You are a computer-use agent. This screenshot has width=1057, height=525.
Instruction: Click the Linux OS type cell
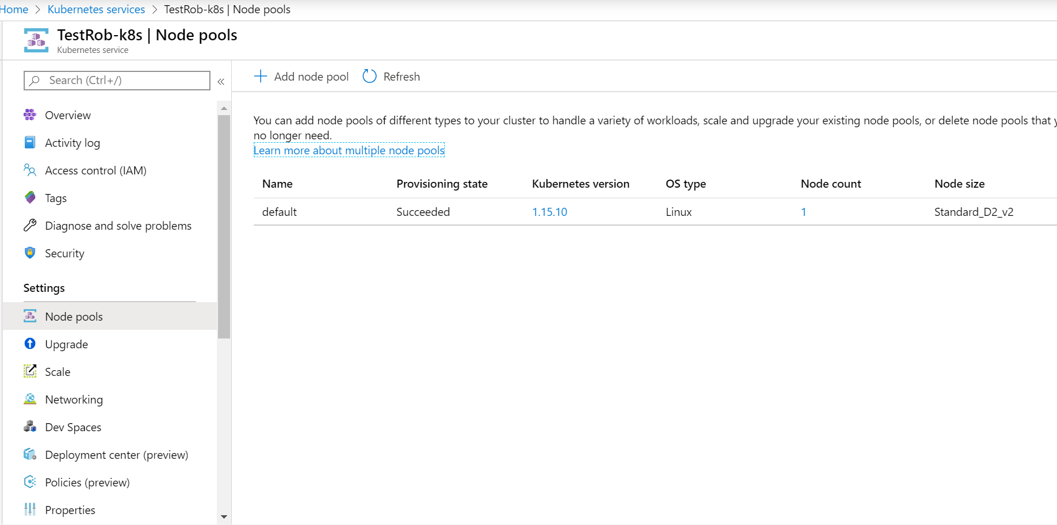(x=679, y=212)
